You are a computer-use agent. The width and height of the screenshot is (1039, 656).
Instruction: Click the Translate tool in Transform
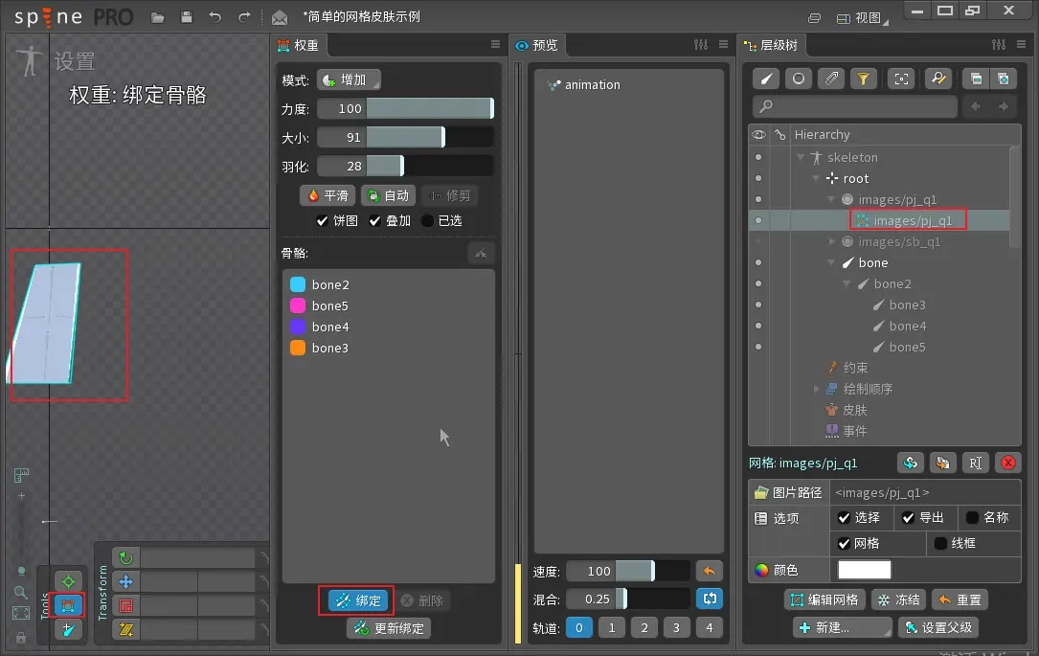tap(125, 582)
